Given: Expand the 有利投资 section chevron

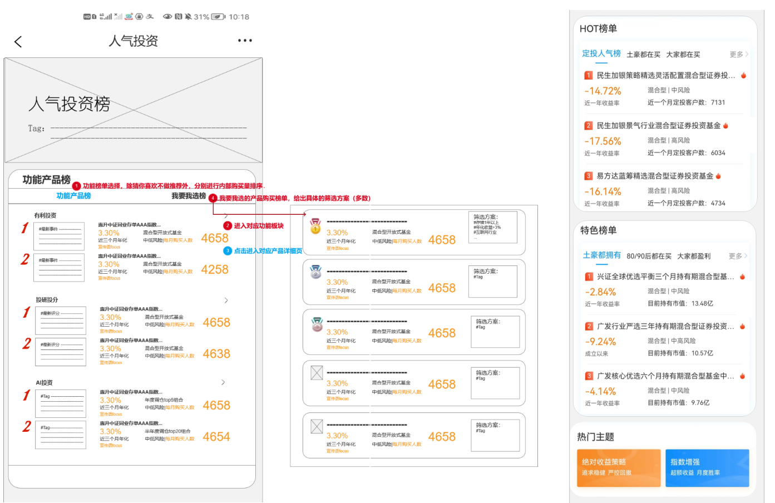Looking at the screenshot, I should (x=226, y=216).
